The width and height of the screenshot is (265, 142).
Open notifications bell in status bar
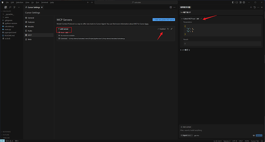coord(262,141)
